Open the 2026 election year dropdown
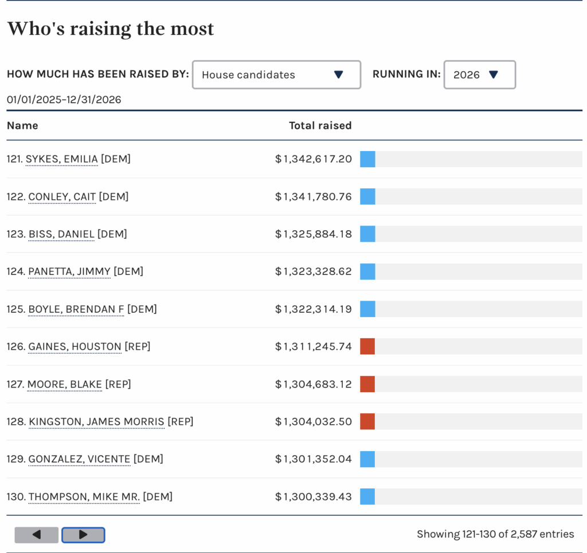The width and height of the screenshot is (587, 553). 479,75
